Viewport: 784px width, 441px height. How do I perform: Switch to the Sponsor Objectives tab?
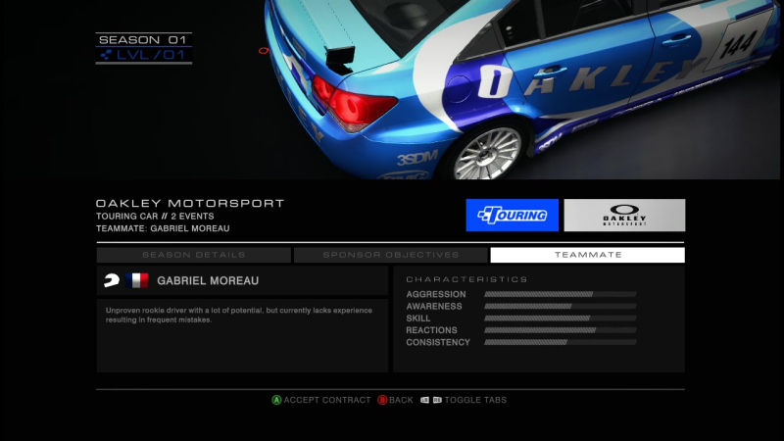(391, 255)
